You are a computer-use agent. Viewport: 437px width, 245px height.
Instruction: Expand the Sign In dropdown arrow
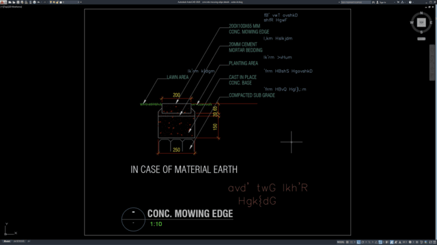(395, 2)
